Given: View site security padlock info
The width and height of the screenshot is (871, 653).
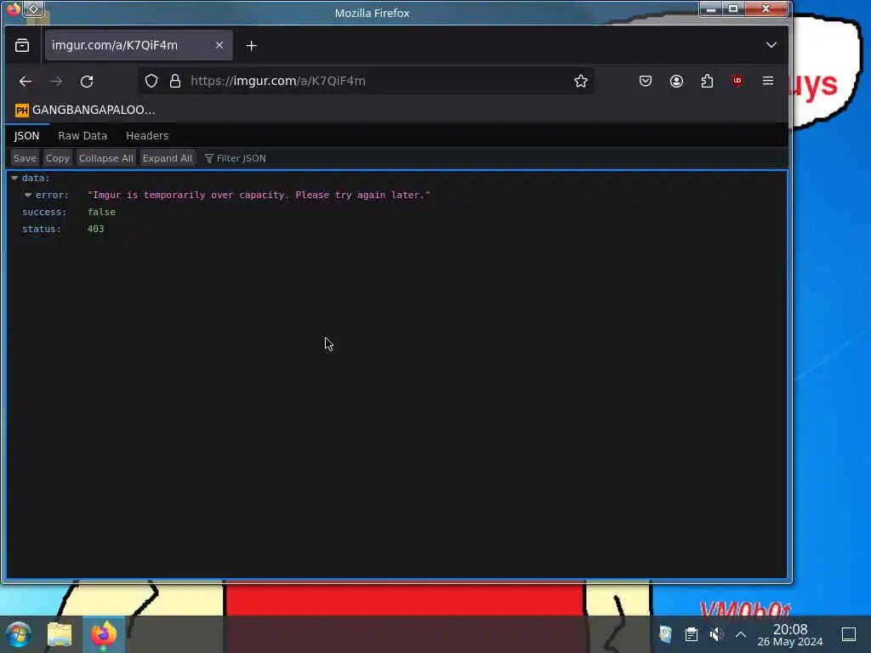Looking at the screenshot, I should click(x=175, y=81).
